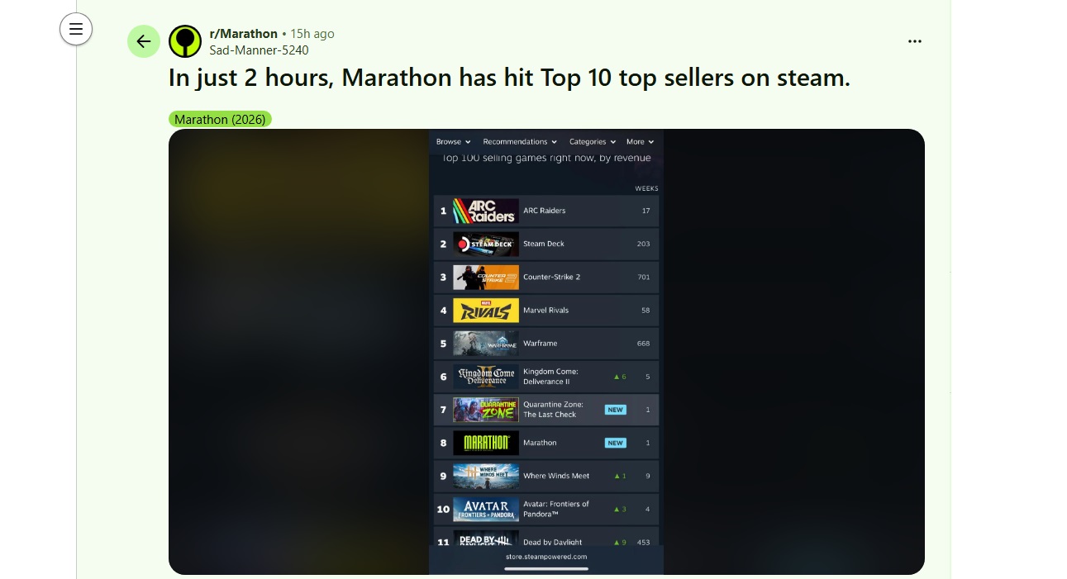Expand the Browse dropdown in Steam header
The width and height of the screenshot is (1067, 579).
pos(454,142)
